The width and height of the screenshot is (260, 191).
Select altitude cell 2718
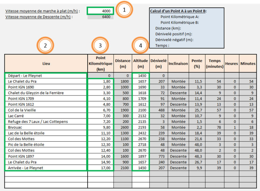click(141, 145)
